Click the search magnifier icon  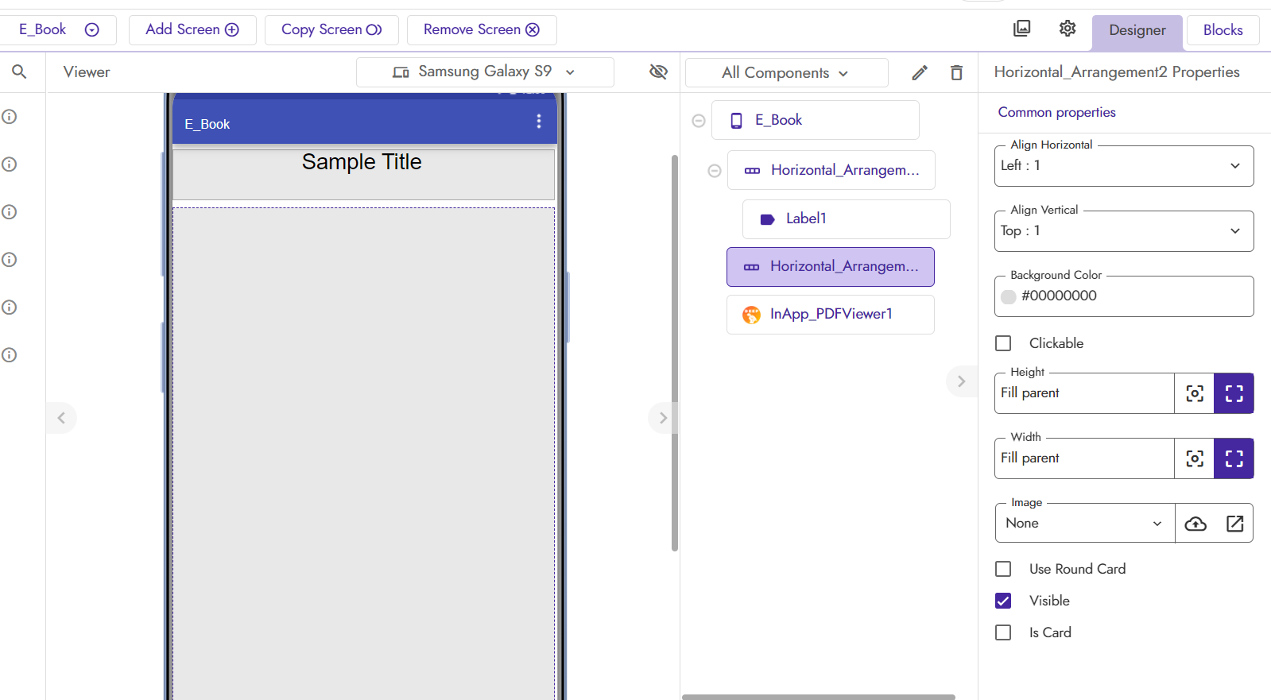click(x=19, y=72)
